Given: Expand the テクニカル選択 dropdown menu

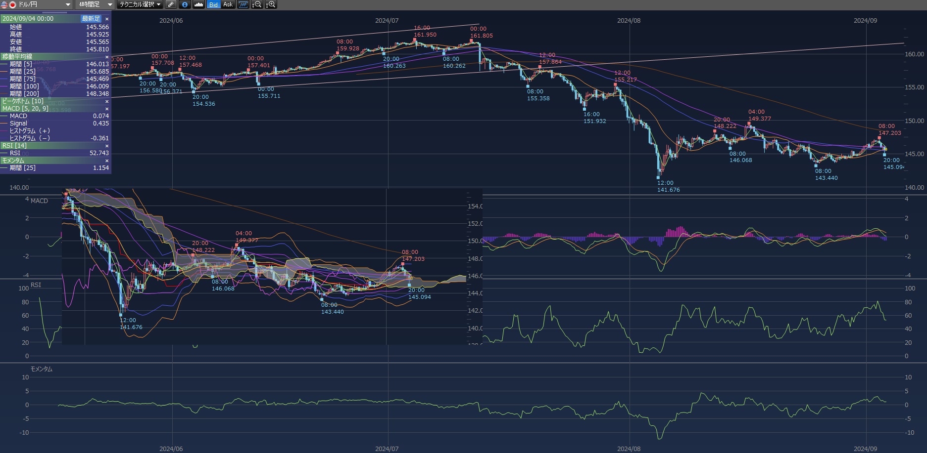Looking at the screenshot, I should point(158,4).
